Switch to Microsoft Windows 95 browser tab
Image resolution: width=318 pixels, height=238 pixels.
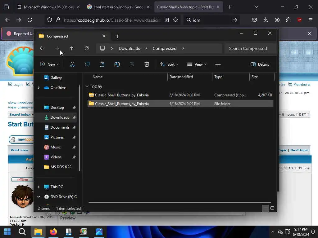[49, 7]
